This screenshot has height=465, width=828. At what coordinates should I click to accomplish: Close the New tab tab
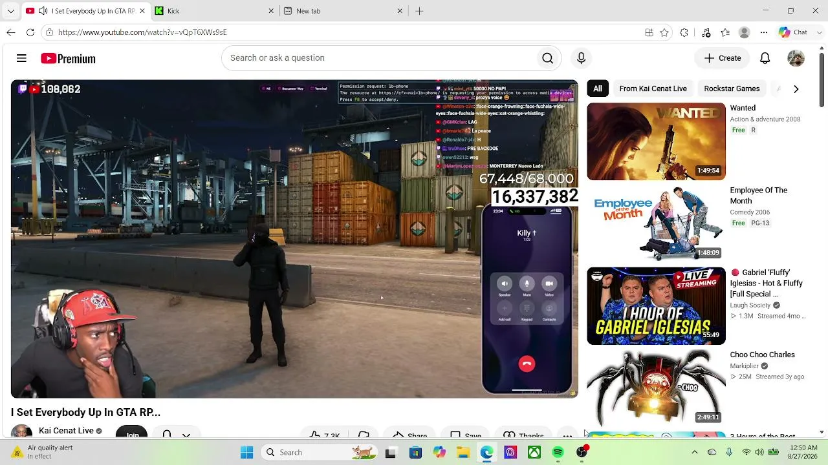(x=400, y=11)
